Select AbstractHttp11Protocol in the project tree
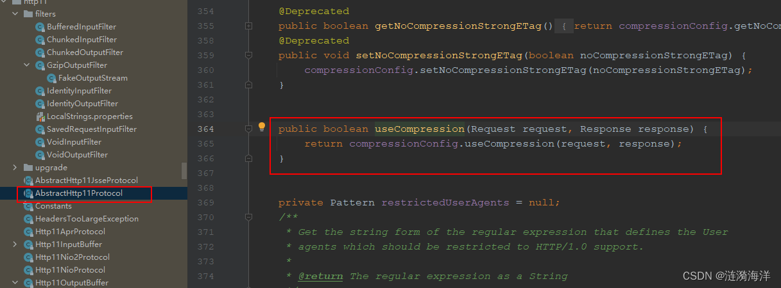Screen dimensions: 781x288 click(x=79, y=193)
